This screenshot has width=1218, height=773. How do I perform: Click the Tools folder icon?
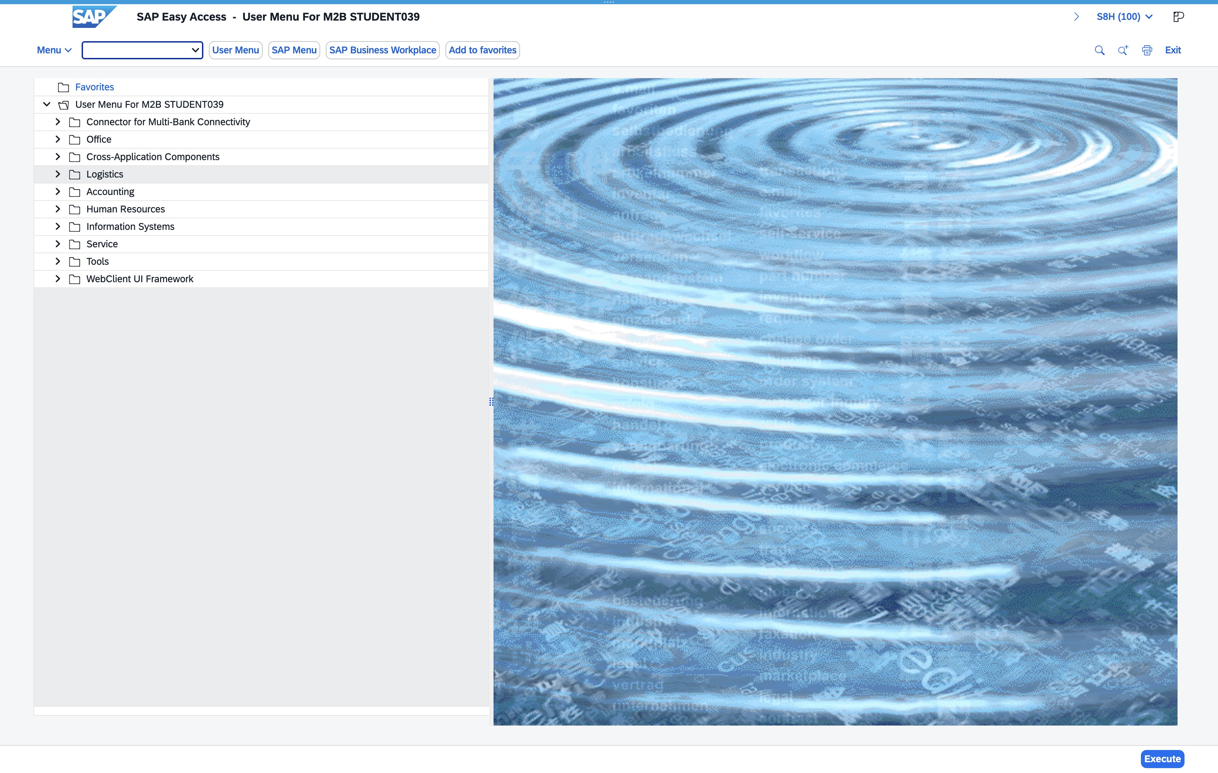pyautogui.click(x=74, y=262)
